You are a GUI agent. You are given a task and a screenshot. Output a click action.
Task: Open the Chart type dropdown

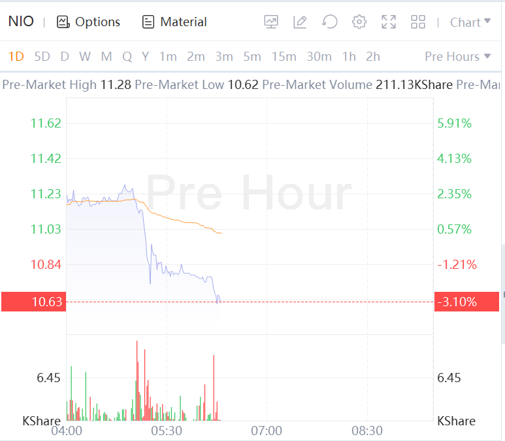point(470,22)
